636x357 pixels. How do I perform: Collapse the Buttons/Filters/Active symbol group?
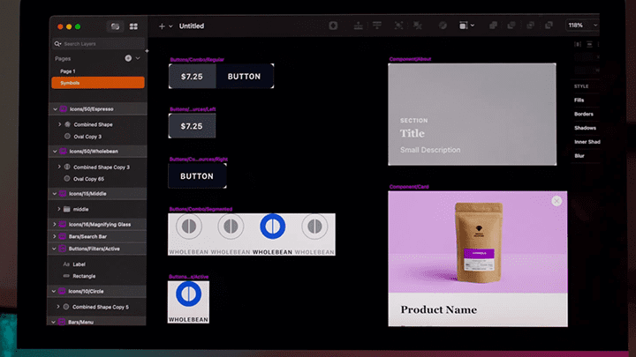coord(54,249)
